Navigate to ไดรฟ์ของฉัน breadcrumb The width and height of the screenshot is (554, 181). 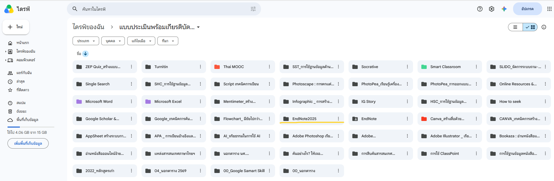[88, 27]
